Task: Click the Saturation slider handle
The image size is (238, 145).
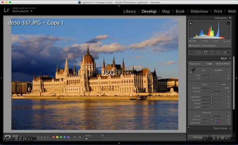Action: pyautogui.click(x=211, y=123)
